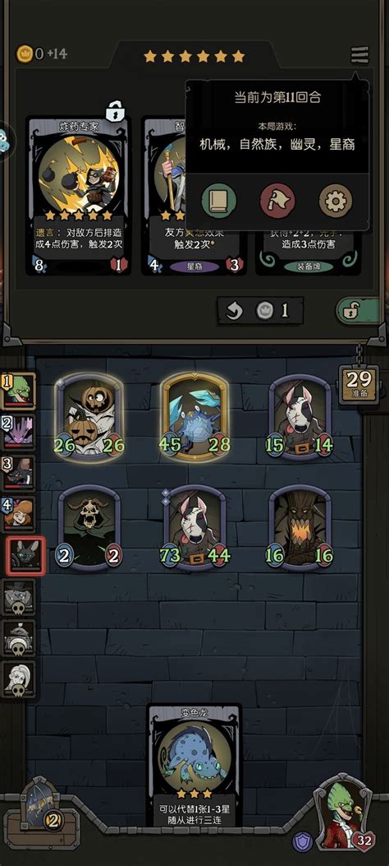Pick the 变色龙 chameleon card in hand
The height and width of the screenshot is (866, 389).
pyautogui.click(x=194, y=766)
